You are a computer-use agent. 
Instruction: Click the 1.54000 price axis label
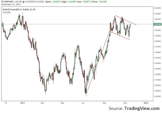[x=157, y=63]
